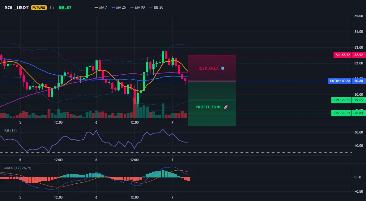Viewport: 366px width, 201px height.
Task: Toggle the MA 99 legend entry
Action: pos(138,7)
